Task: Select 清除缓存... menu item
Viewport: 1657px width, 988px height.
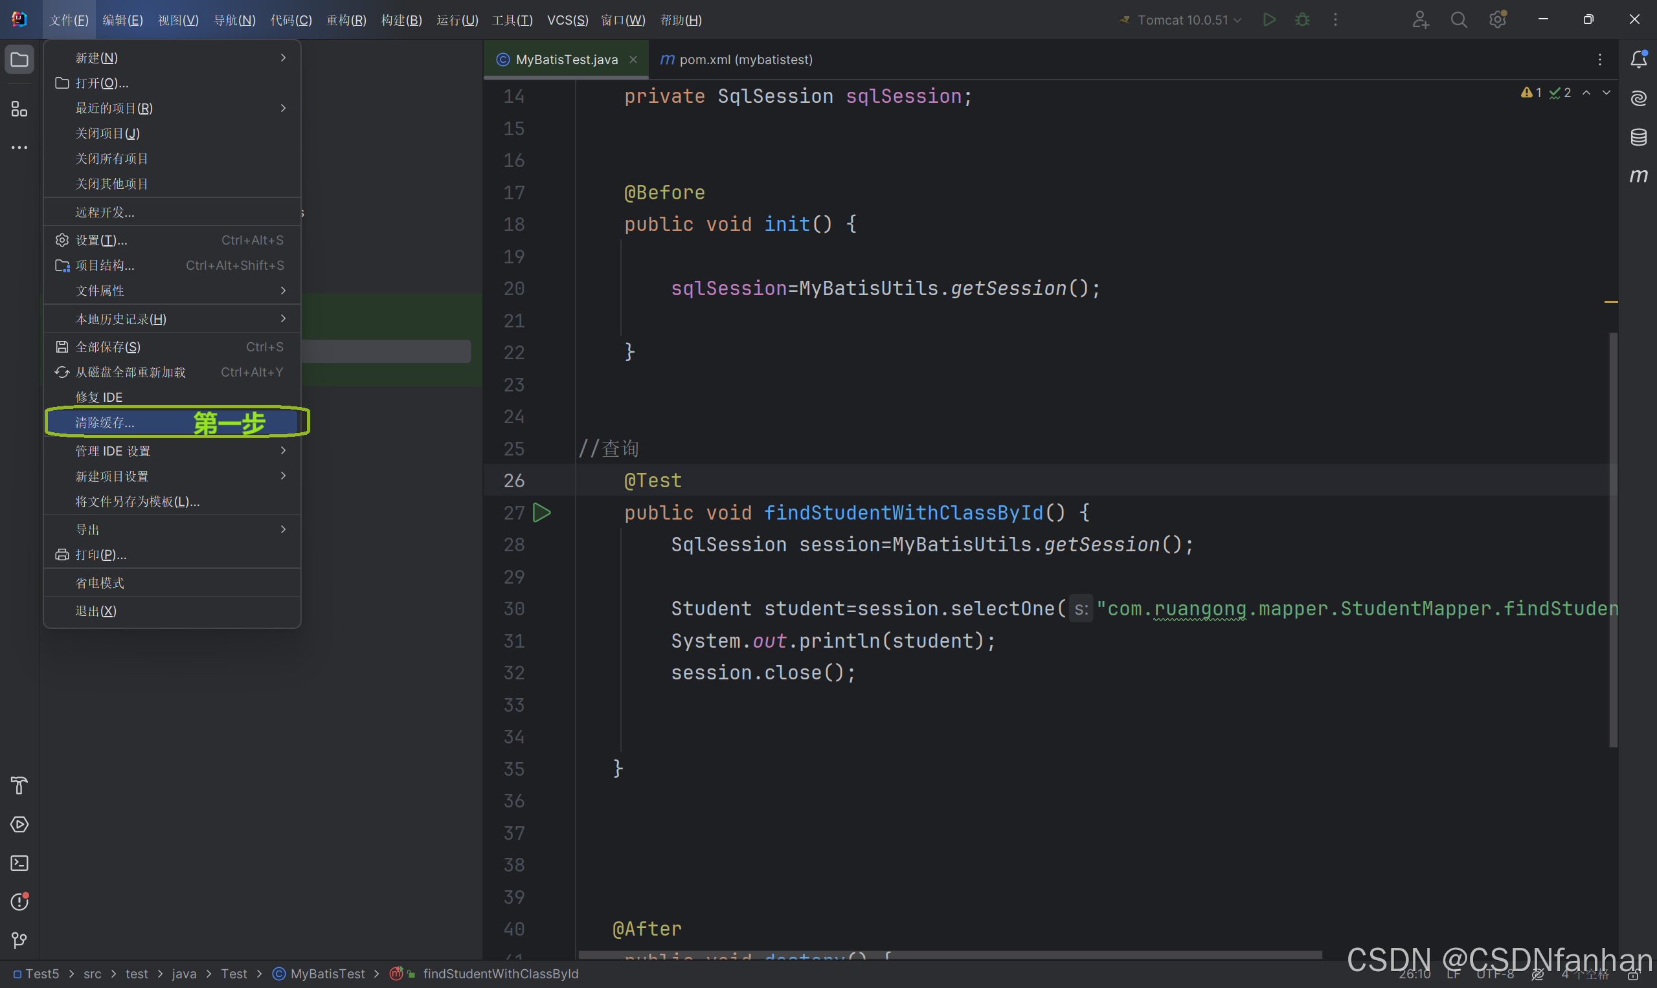Action: click(106, 423)
